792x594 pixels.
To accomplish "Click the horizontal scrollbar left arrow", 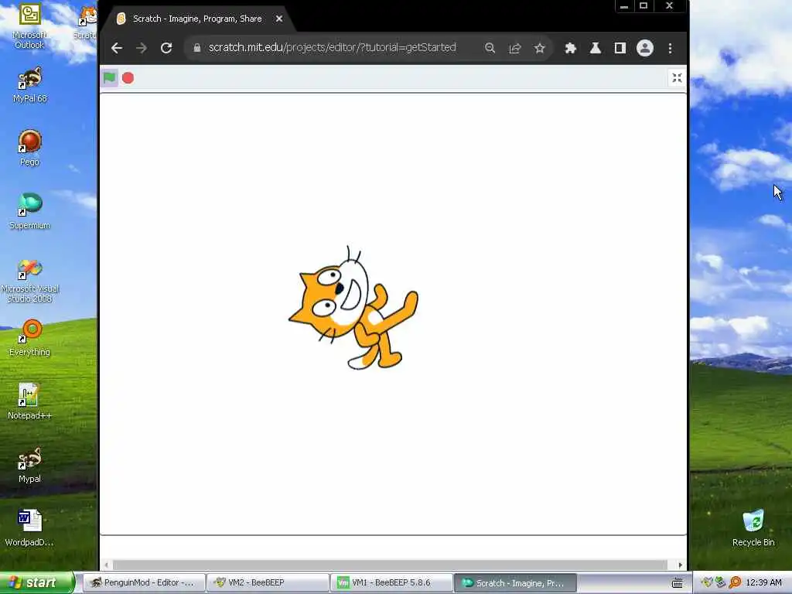I will (x=107, y=565).
